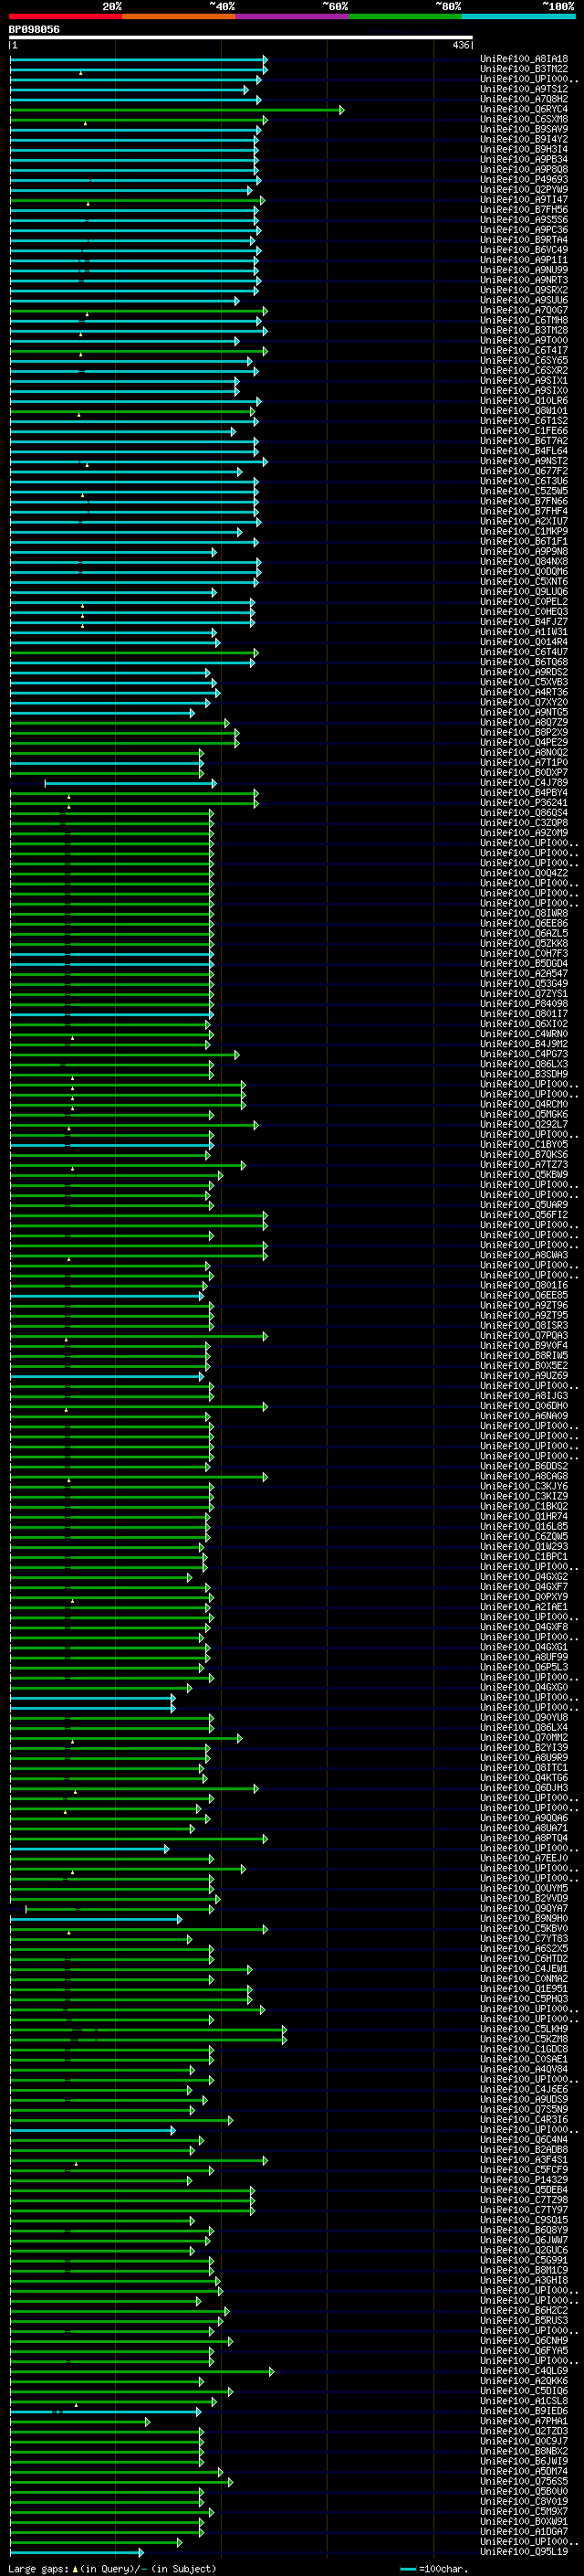Click the green ~80% identity legend bar
Viewport: 584px width, 2576px height.
point(405,17)
